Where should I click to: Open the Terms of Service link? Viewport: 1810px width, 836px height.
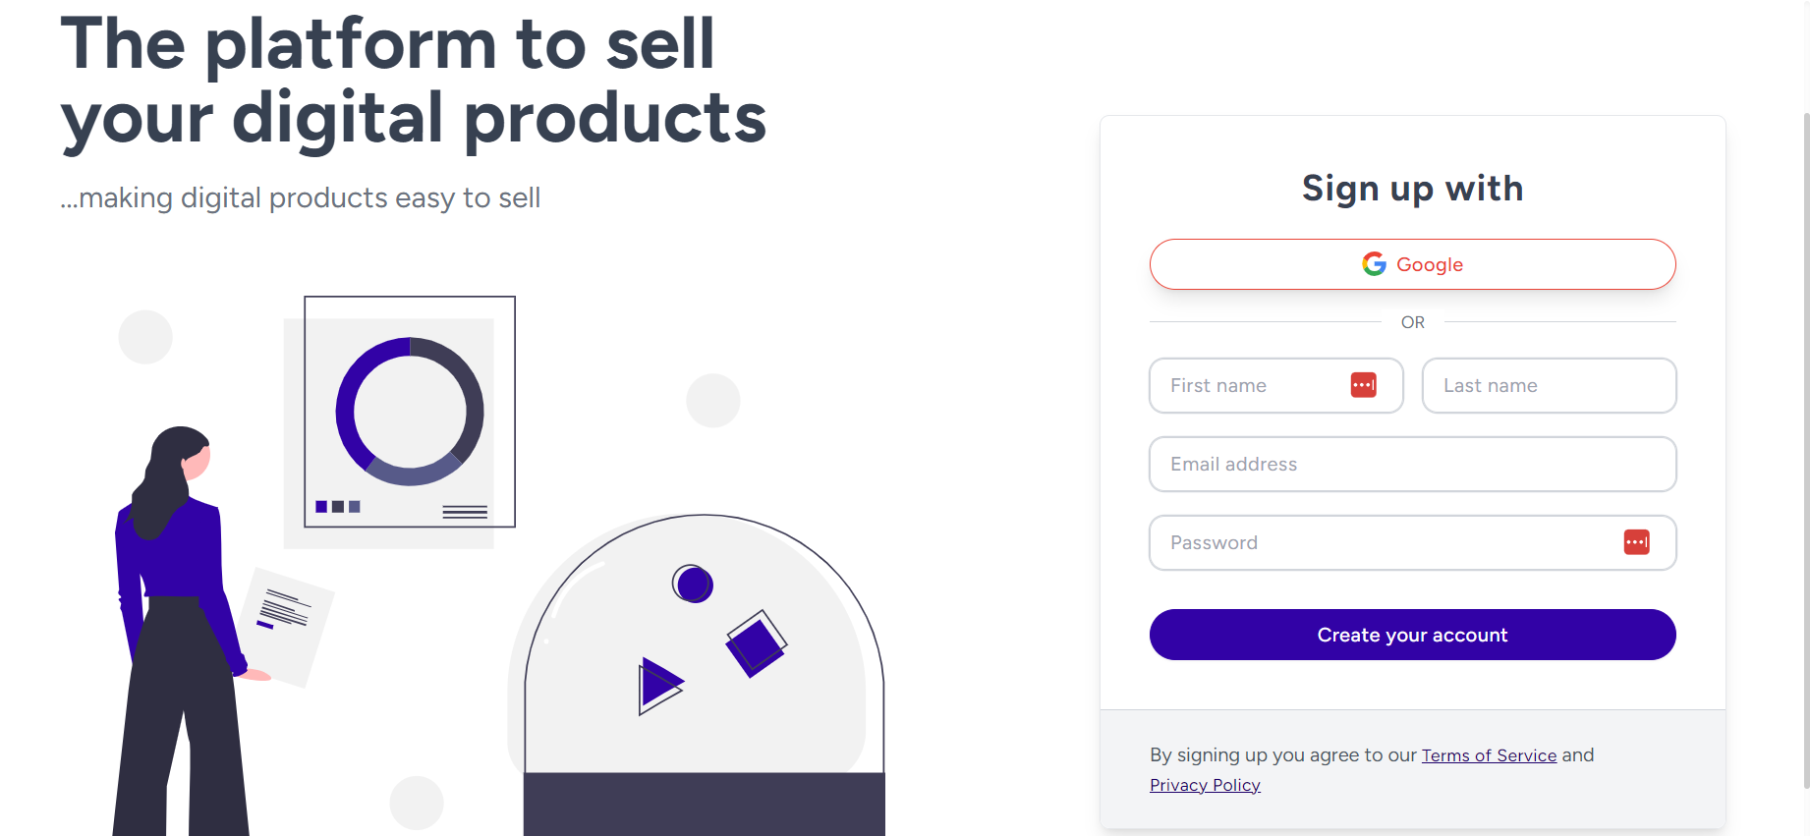pyautogui.click(x=1489, y=755)
